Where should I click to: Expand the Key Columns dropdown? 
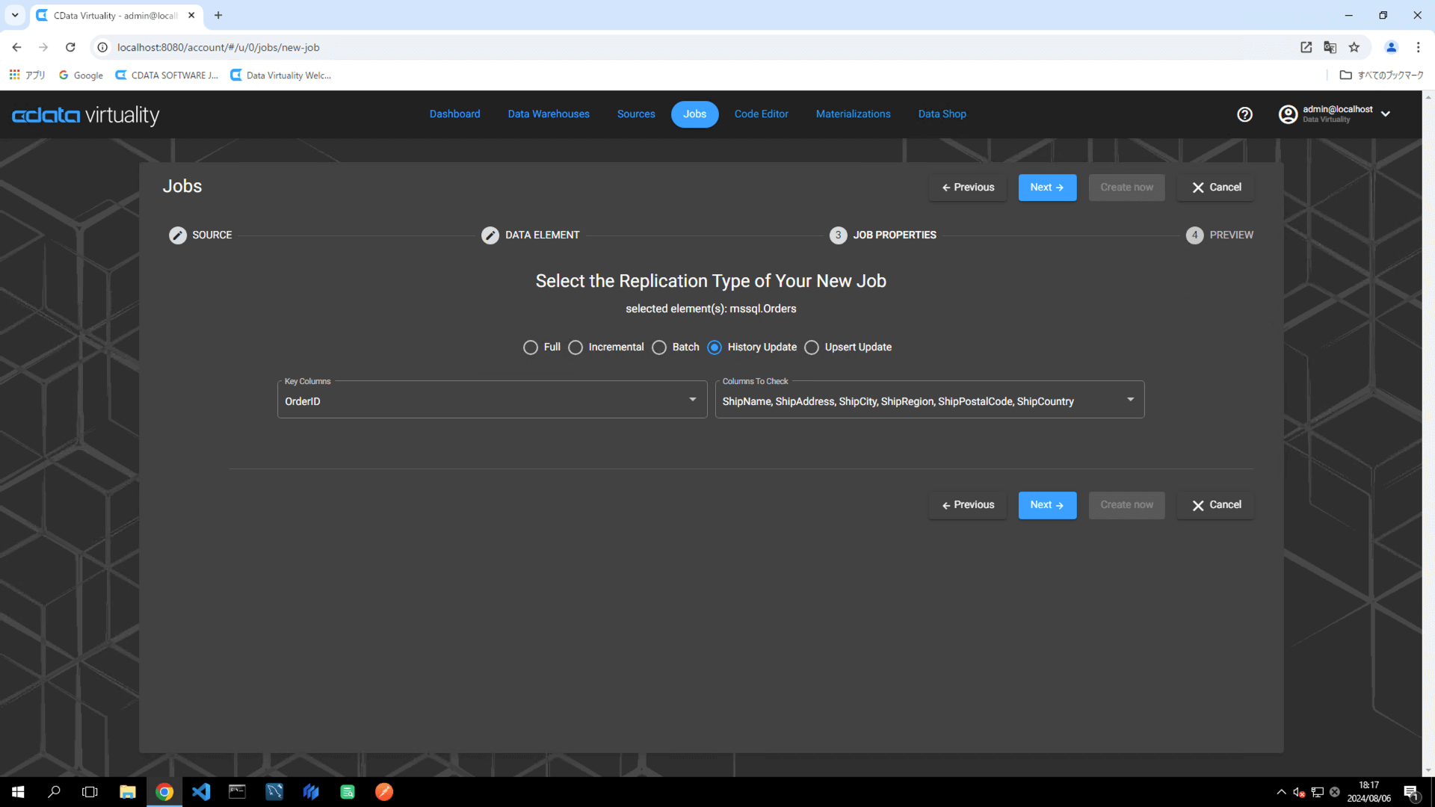[x=692, y=400]
